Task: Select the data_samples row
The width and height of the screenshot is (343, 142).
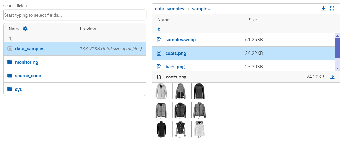Action: [30, 49]
